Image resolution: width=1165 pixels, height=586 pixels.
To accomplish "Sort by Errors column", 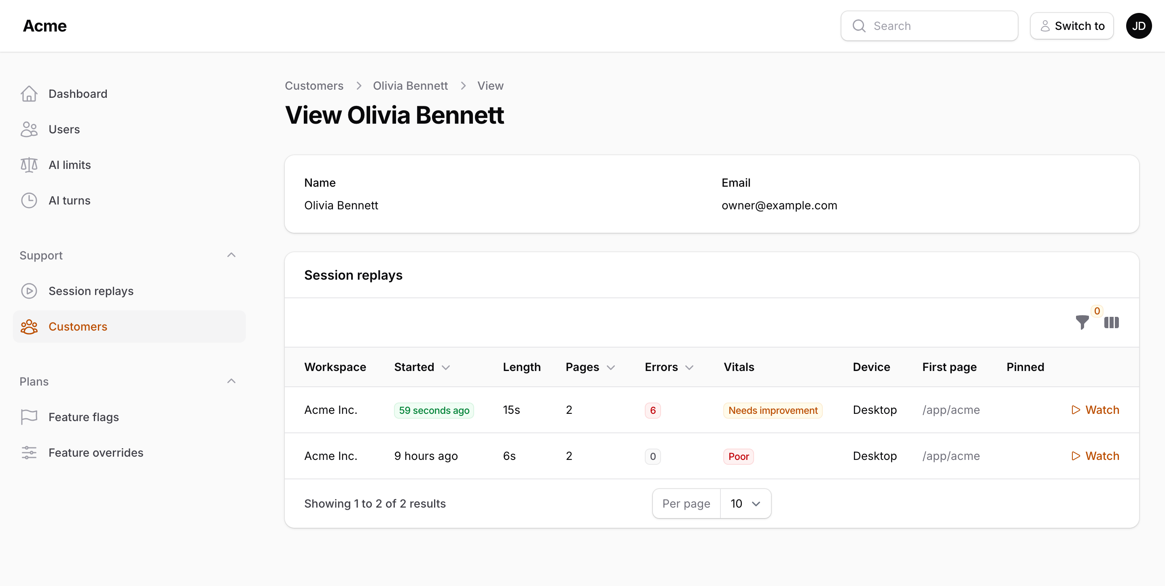I will point(669,367).
